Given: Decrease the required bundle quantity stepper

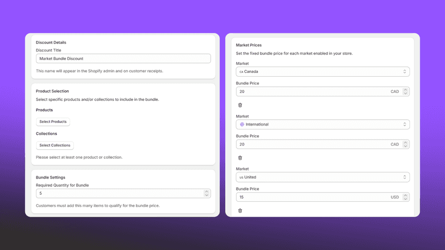Looking at the screenshot, I should point(206,195).
